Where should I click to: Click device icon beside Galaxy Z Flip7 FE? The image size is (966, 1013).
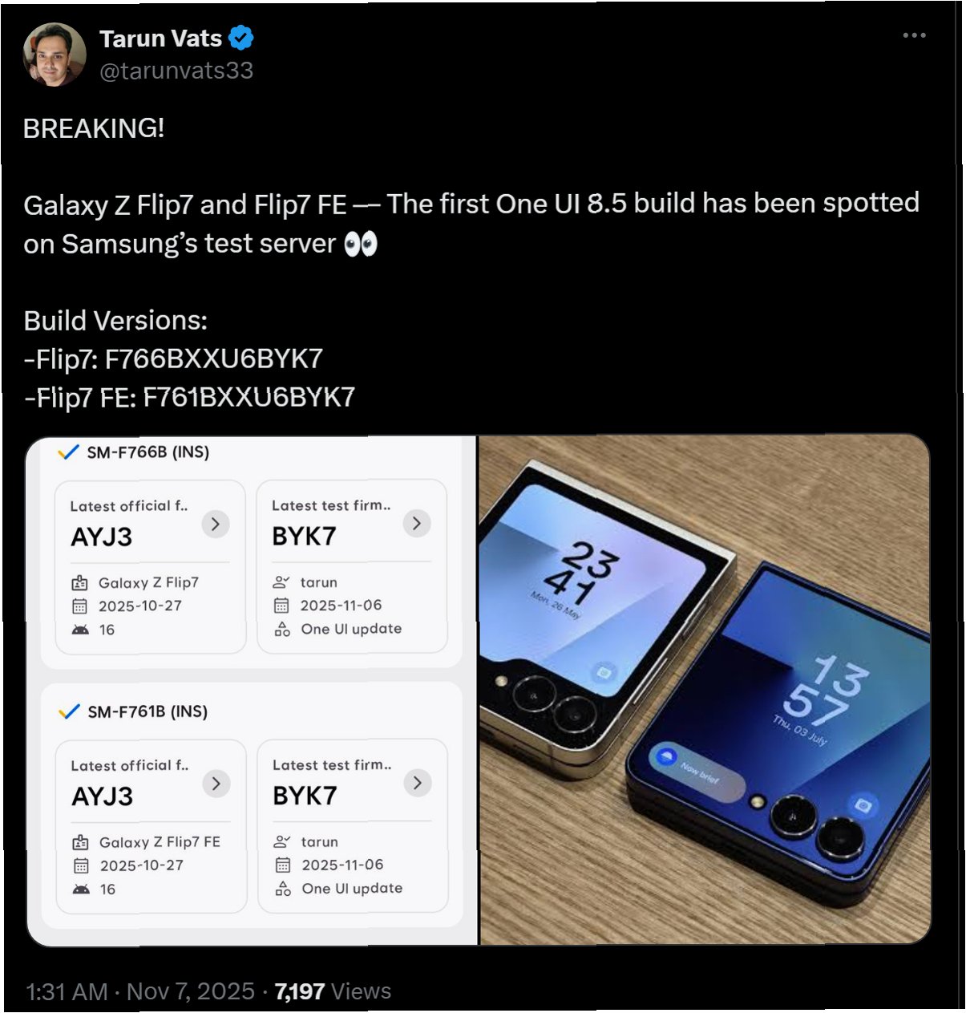click(x=80, y=842)
